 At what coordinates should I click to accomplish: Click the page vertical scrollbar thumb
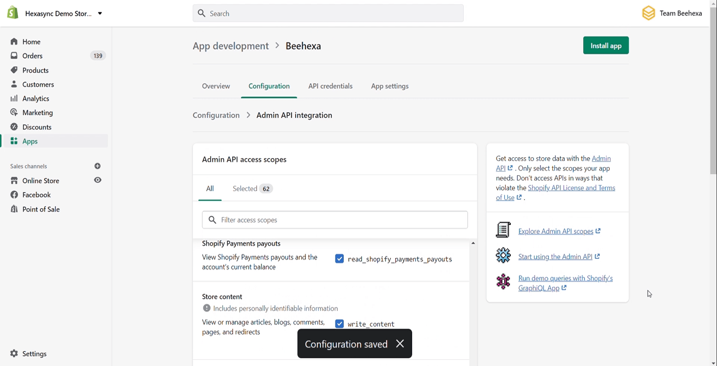[x=713, y=90]
